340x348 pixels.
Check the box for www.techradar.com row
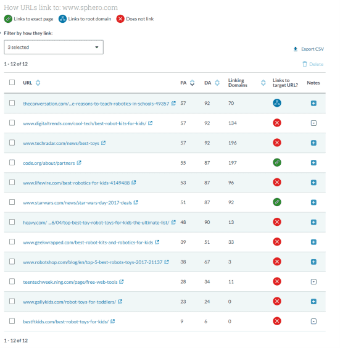point(12,143)
